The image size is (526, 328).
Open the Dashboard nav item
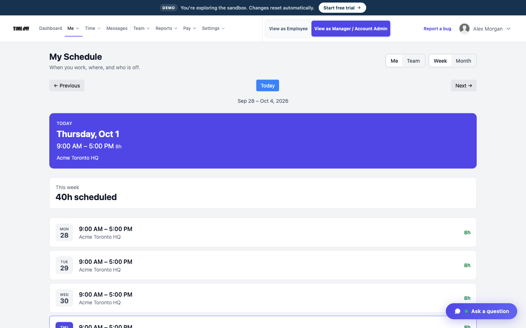[x=50, y=28]
